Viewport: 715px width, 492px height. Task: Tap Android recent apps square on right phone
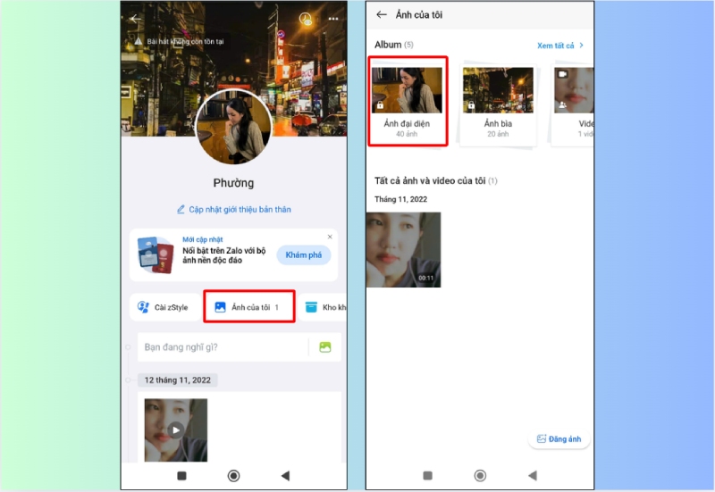click(x=427, y=476)
